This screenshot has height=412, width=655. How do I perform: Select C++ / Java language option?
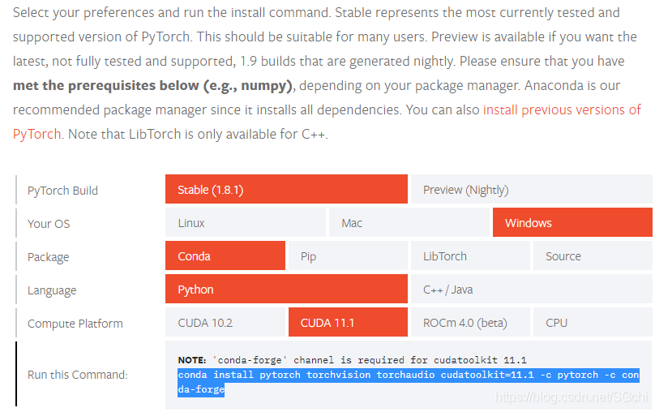click(531, 290)
